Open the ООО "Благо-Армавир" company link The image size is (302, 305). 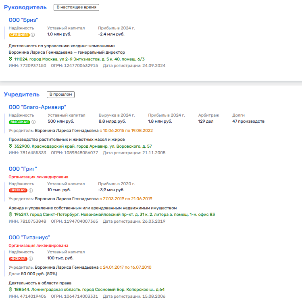[x=37, y=107]
